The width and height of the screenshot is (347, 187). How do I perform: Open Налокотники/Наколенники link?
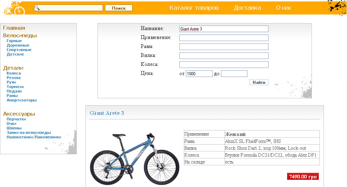point(34,137)
